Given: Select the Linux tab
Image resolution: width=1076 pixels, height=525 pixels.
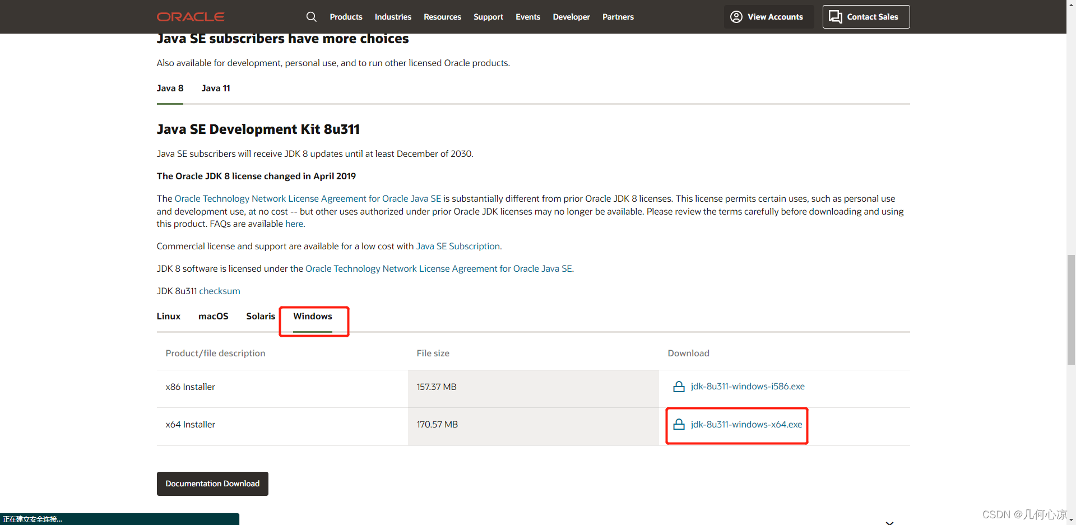Looking at the screenshot, I should click(x=168, y=317).
